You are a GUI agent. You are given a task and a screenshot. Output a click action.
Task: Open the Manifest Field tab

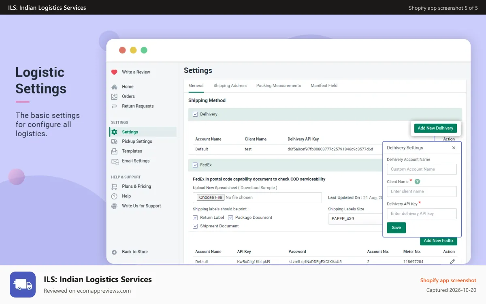pos(324,86)
